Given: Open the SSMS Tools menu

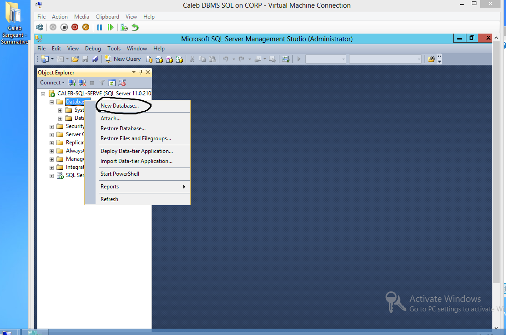Looking at the screenshot, I should point(114,49).
